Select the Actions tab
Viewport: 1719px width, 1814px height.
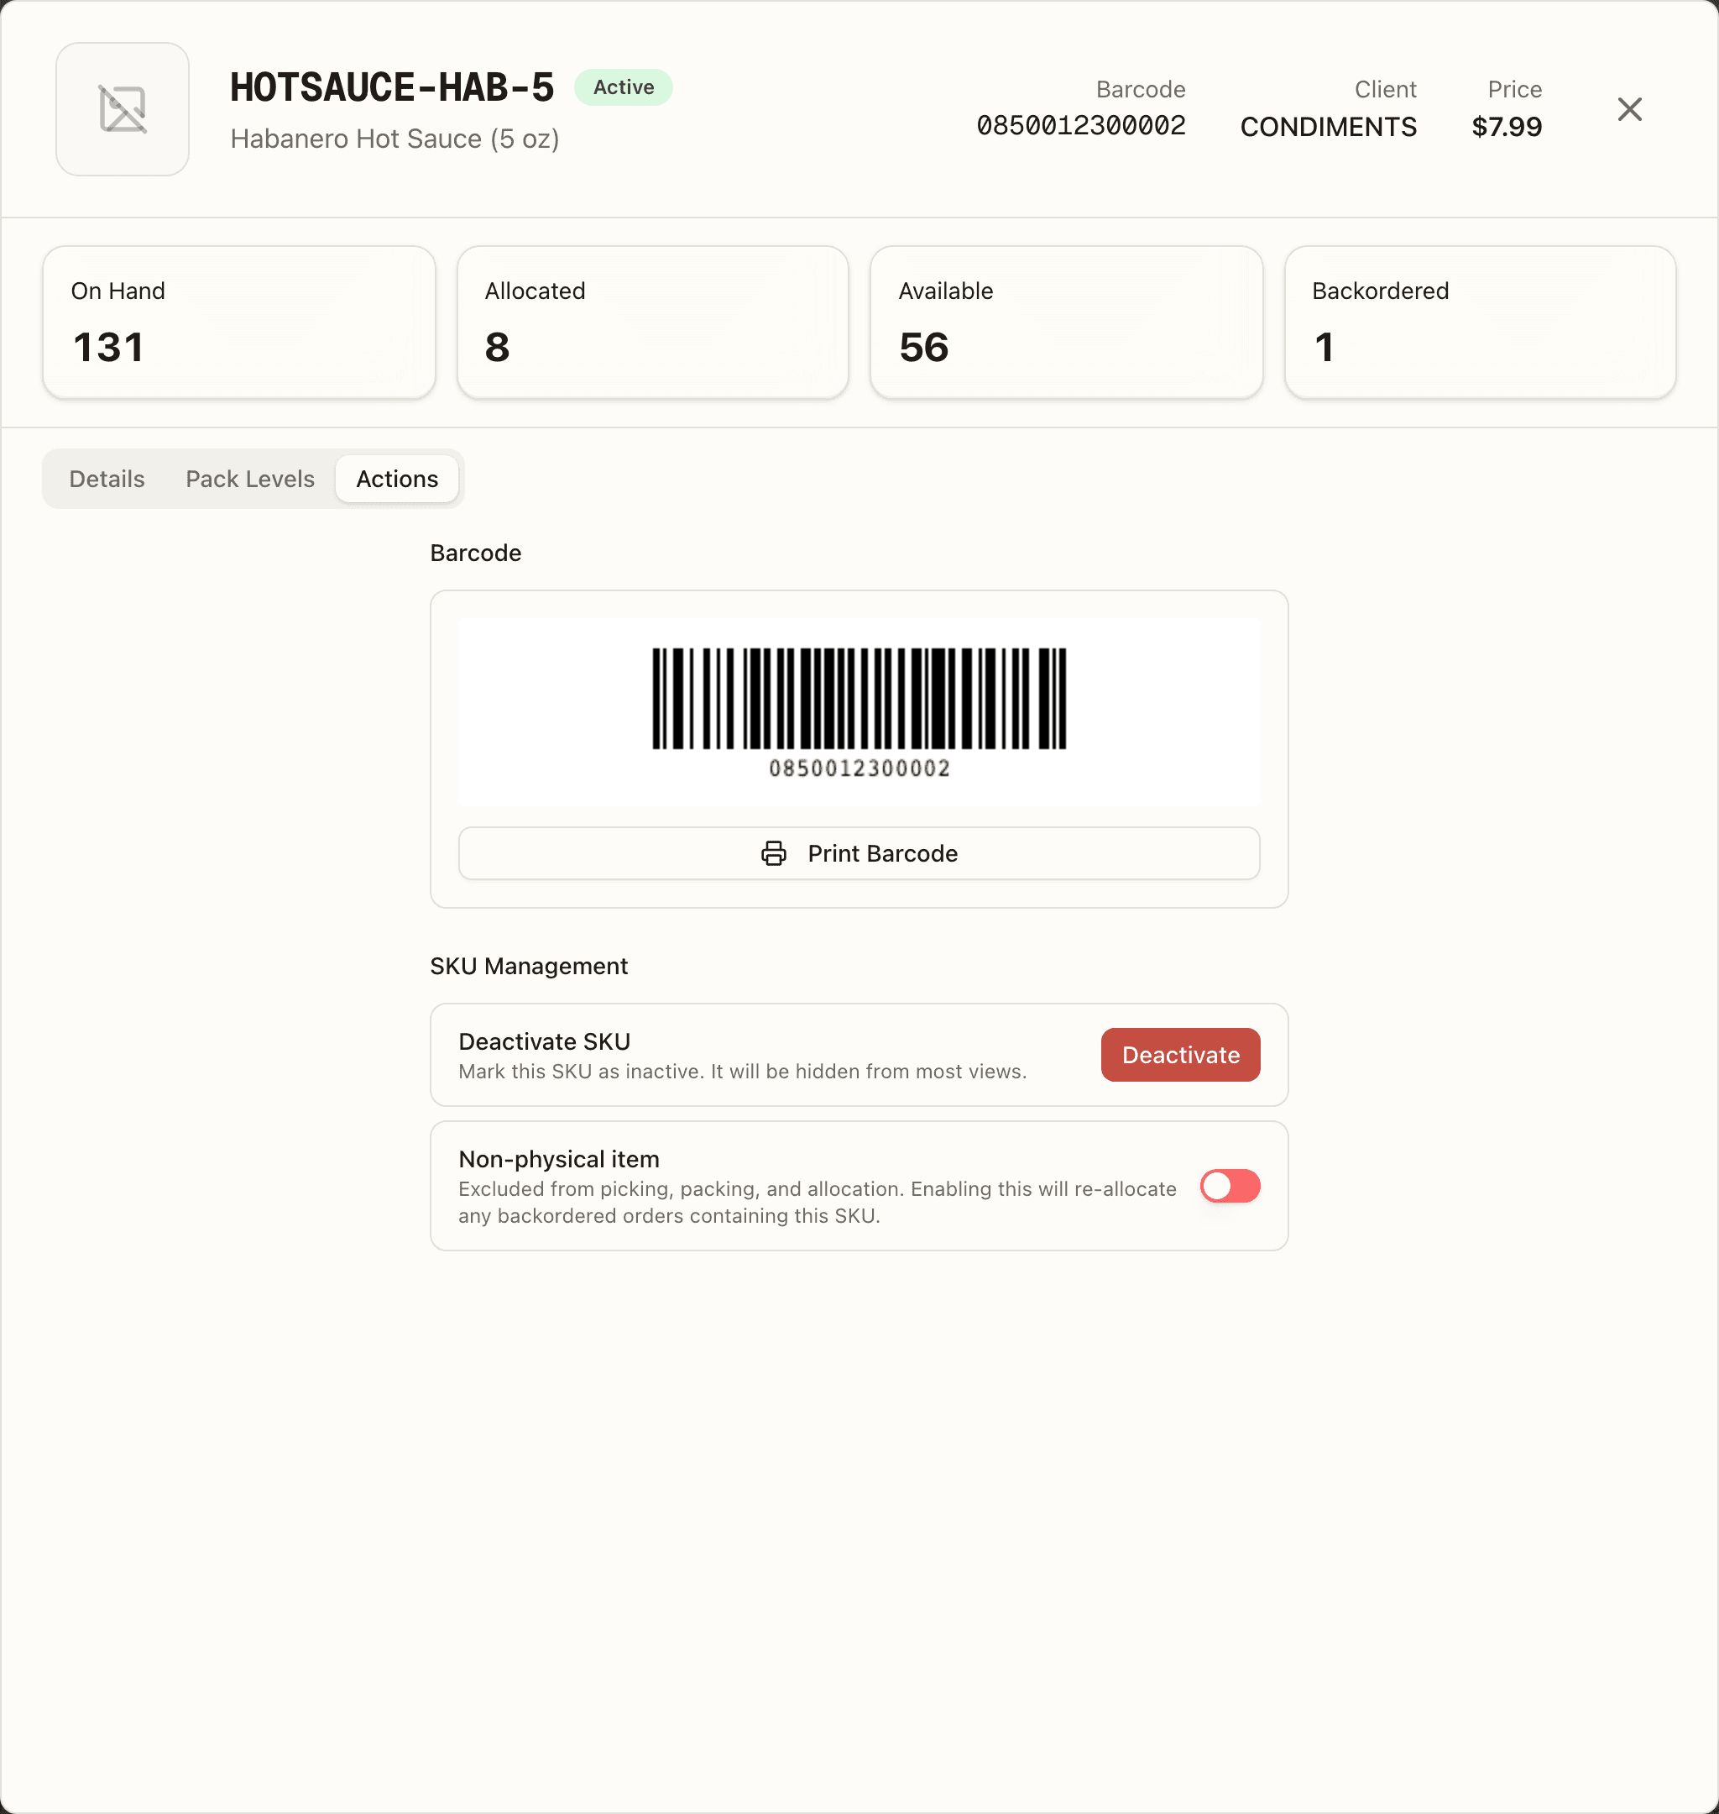pyautogui.click(x=397, y=479)
